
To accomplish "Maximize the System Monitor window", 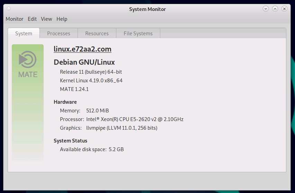I will (x=275, y=9).
